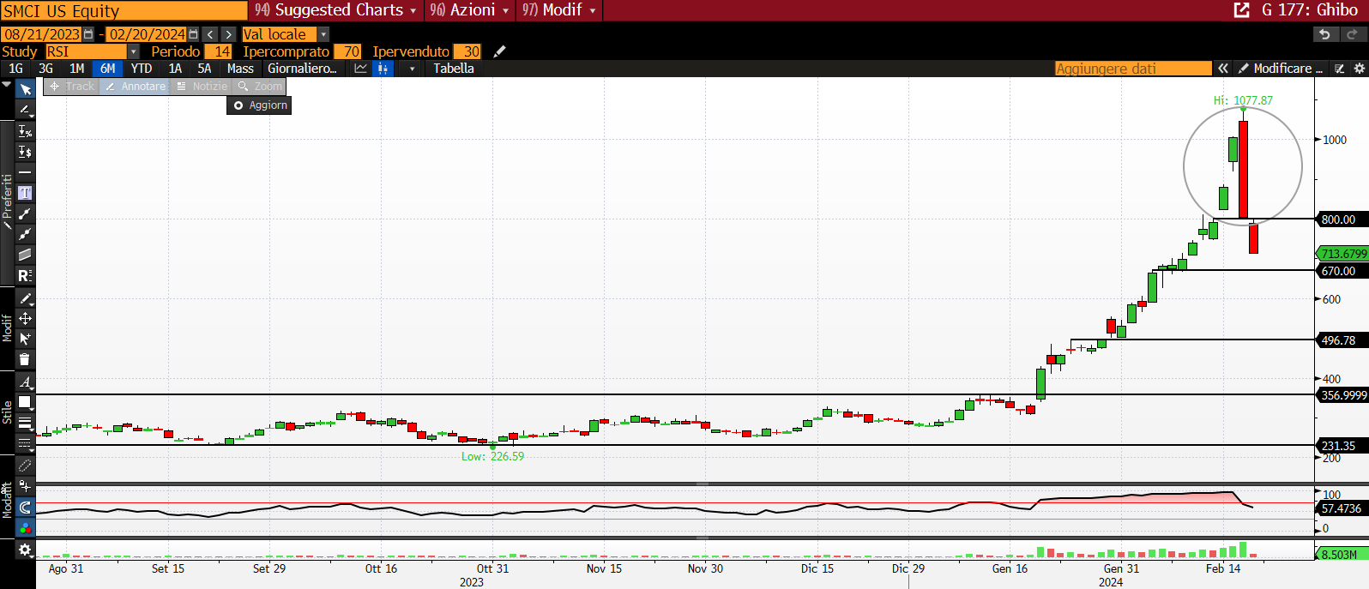The width and height of the screenshot is (1369, 589).
Task: Click the edit study pencil icon
Action: click(x=499, y=51)
